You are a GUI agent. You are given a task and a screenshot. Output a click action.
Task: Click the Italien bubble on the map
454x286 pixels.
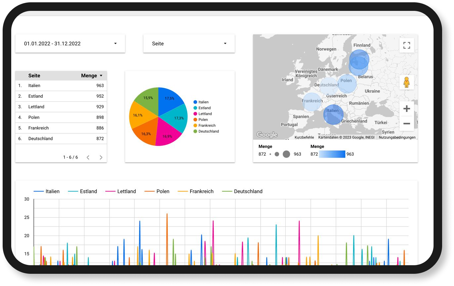(333, 114)
